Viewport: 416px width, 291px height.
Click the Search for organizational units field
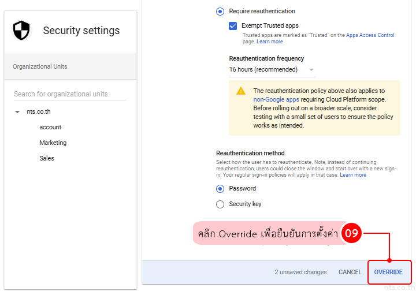click(x=70, y=94)
